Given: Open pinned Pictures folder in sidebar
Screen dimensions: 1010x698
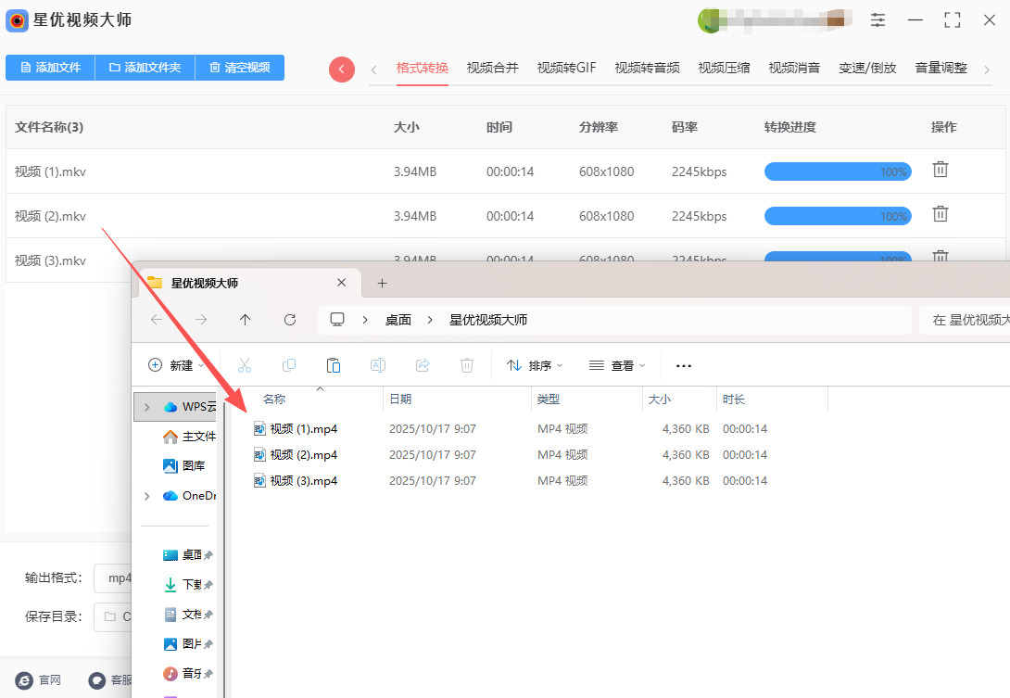Looking at the screenshot, I should [x=187, y=644].
